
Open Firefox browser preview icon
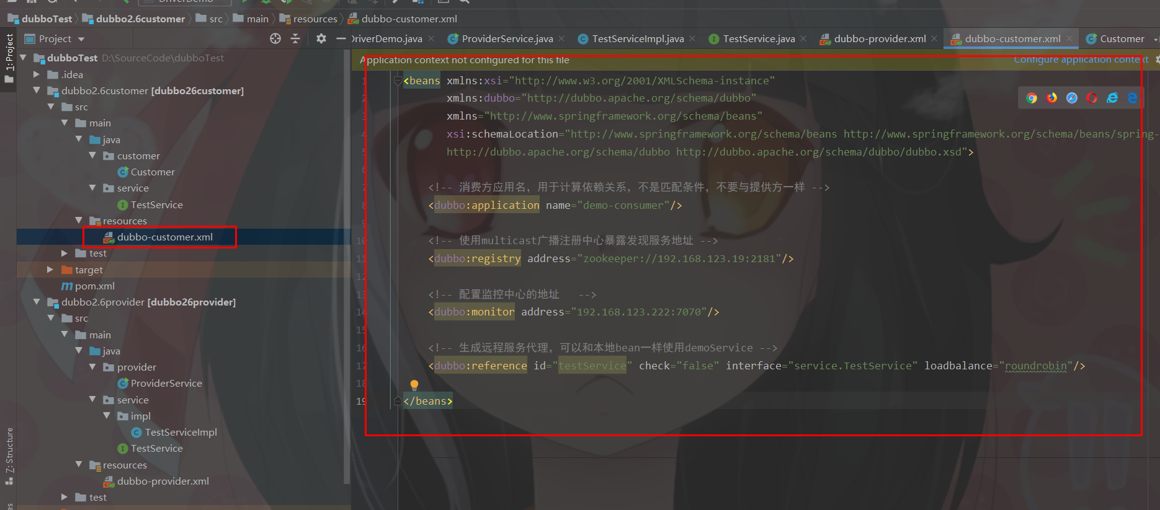point(1052,98)
